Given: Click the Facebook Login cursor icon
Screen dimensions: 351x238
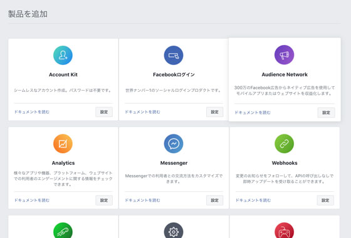Looking at the screenshot, I should point(174,56).
